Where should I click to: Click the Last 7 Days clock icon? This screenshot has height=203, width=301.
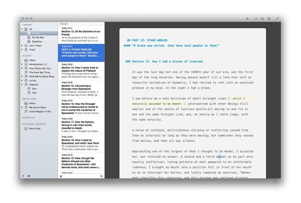pos(26,46)
